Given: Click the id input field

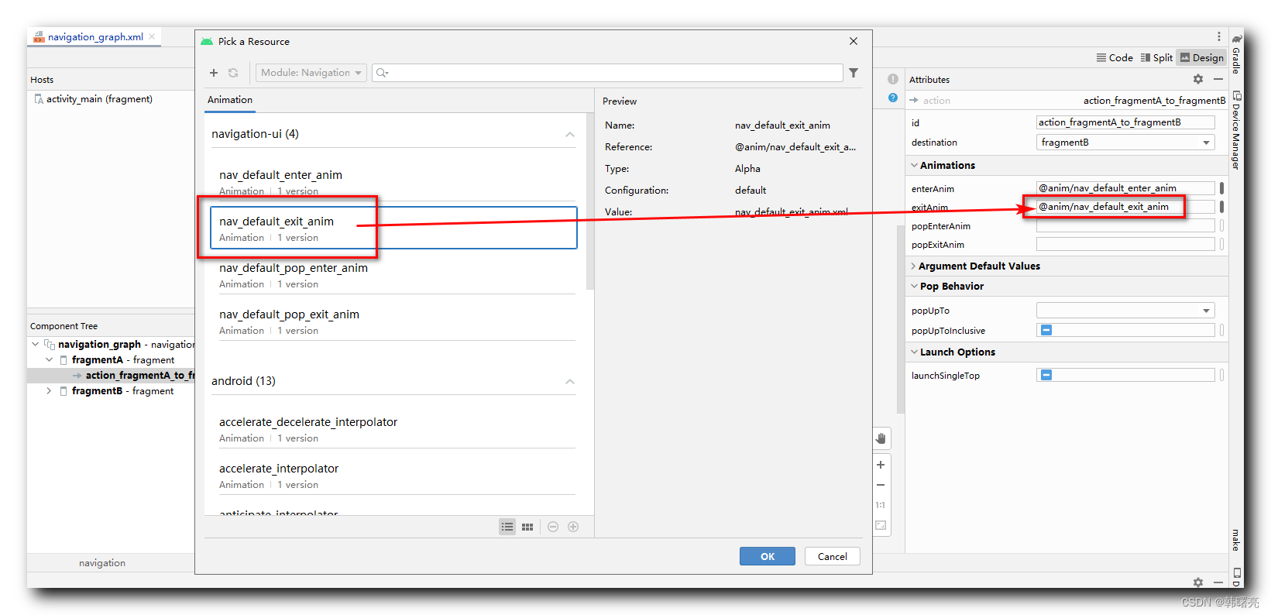Looking at the screenshot, I should 1125,122.
